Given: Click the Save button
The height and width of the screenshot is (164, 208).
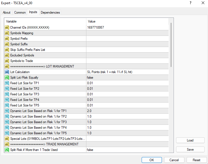Looking at the screenshot, I should pos(190,150).
